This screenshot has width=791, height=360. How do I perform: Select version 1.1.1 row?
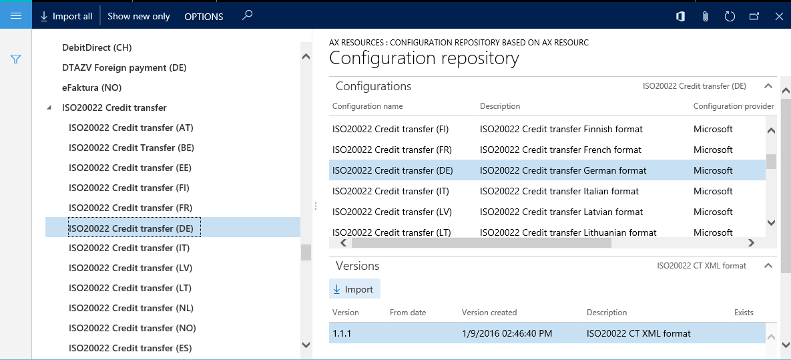547,333
